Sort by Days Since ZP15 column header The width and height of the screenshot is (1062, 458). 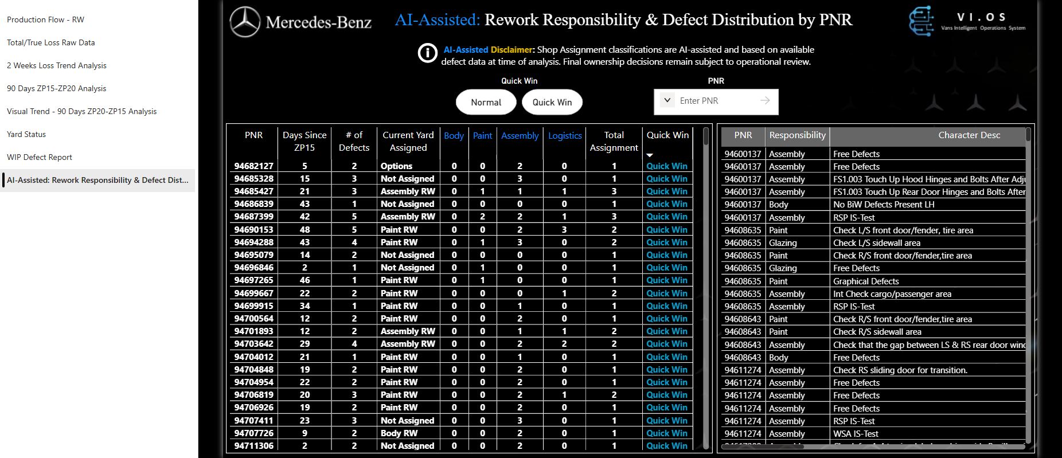pos(304,141)
